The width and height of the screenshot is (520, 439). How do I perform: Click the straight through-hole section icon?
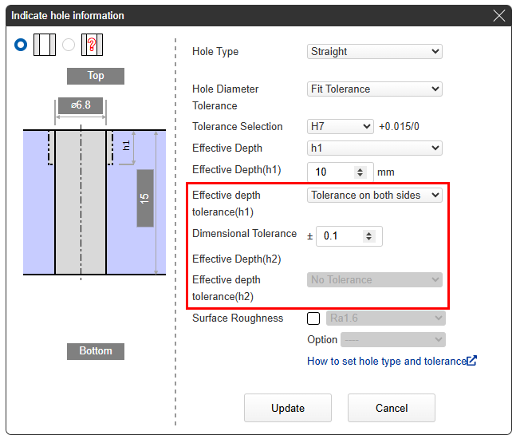click(45, 45)
